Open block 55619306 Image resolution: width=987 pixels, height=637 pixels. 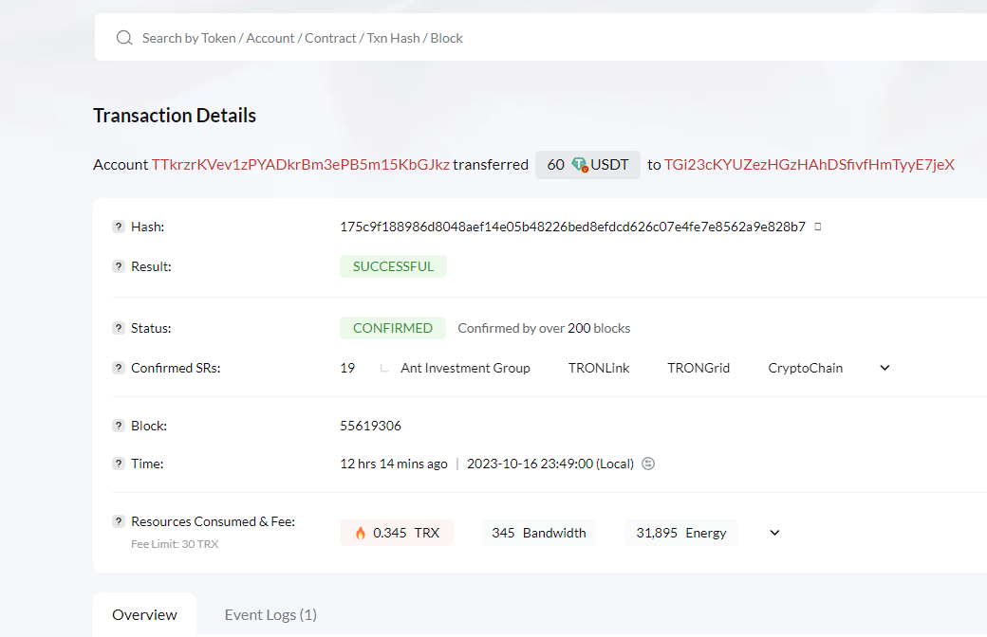coord(371,426)
